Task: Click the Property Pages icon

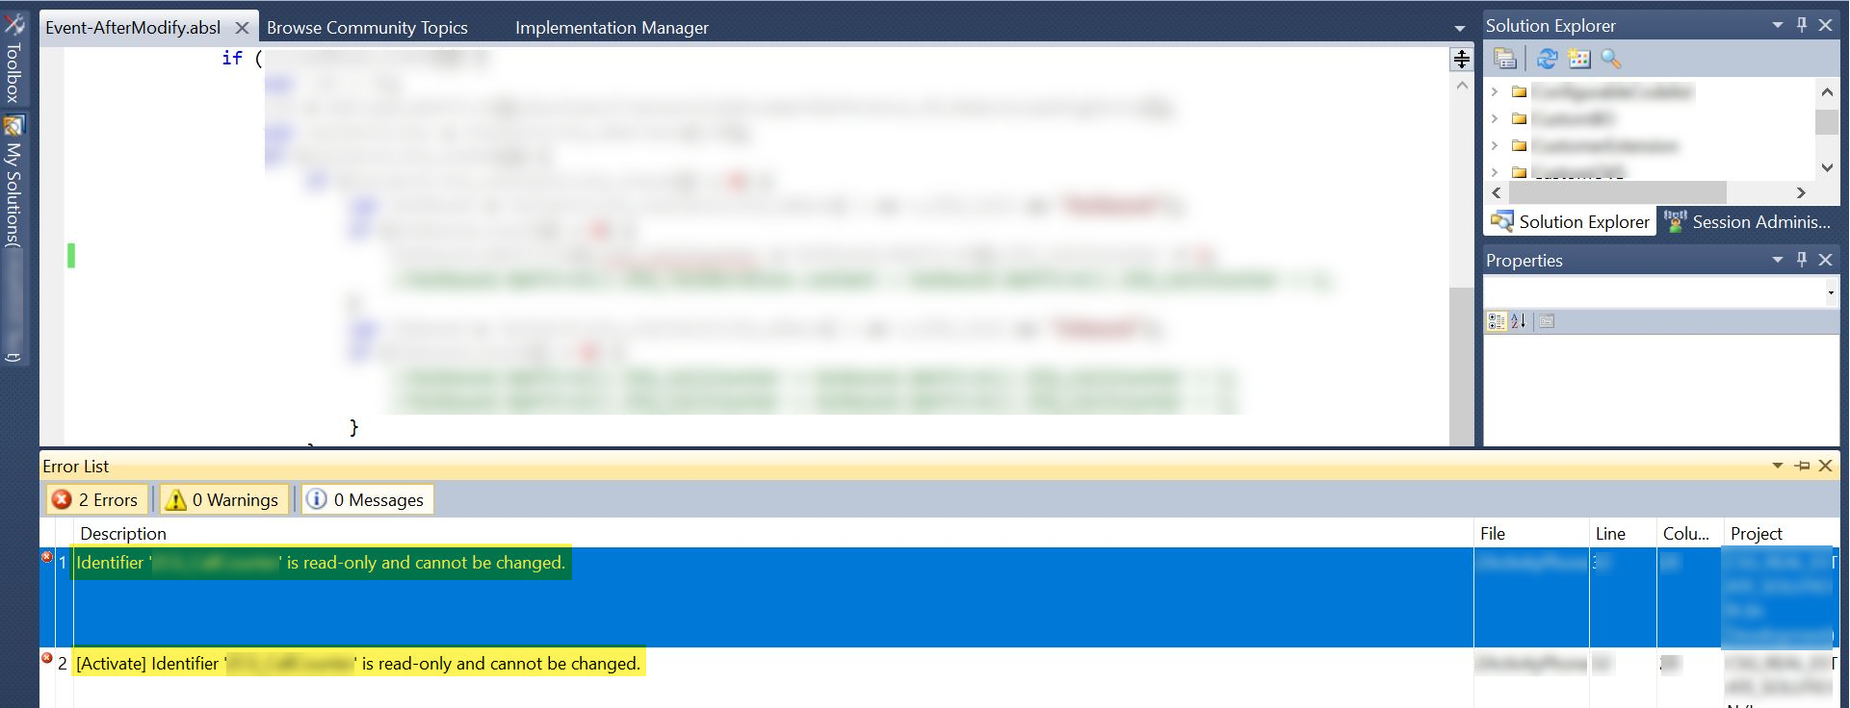Action: coord(1548,321)
